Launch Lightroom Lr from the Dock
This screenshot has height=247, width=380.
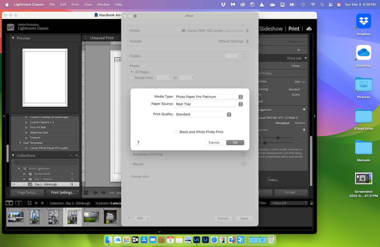tap(205, 240)
